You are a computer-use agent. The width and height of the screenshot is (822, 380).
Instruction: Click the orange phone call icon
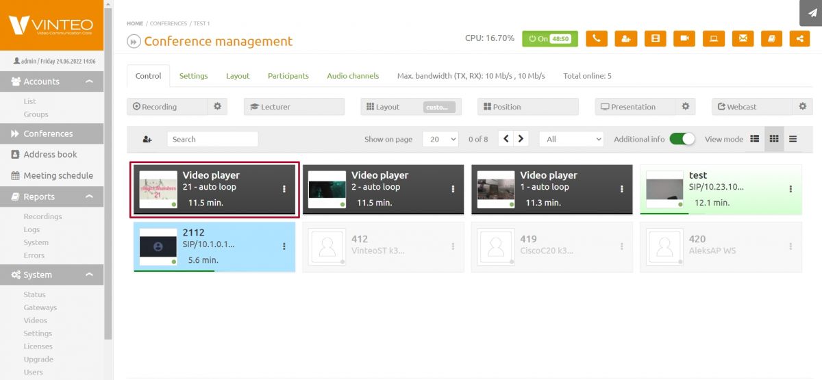[596, 38]
